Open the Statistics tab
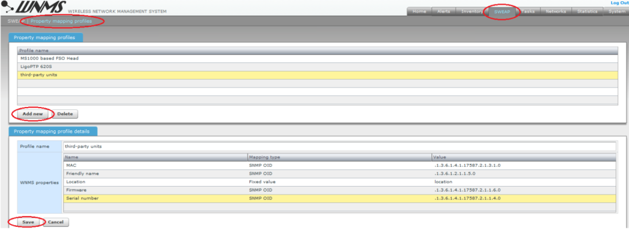Viewport: 629px width, 230px height. [587, 12]
